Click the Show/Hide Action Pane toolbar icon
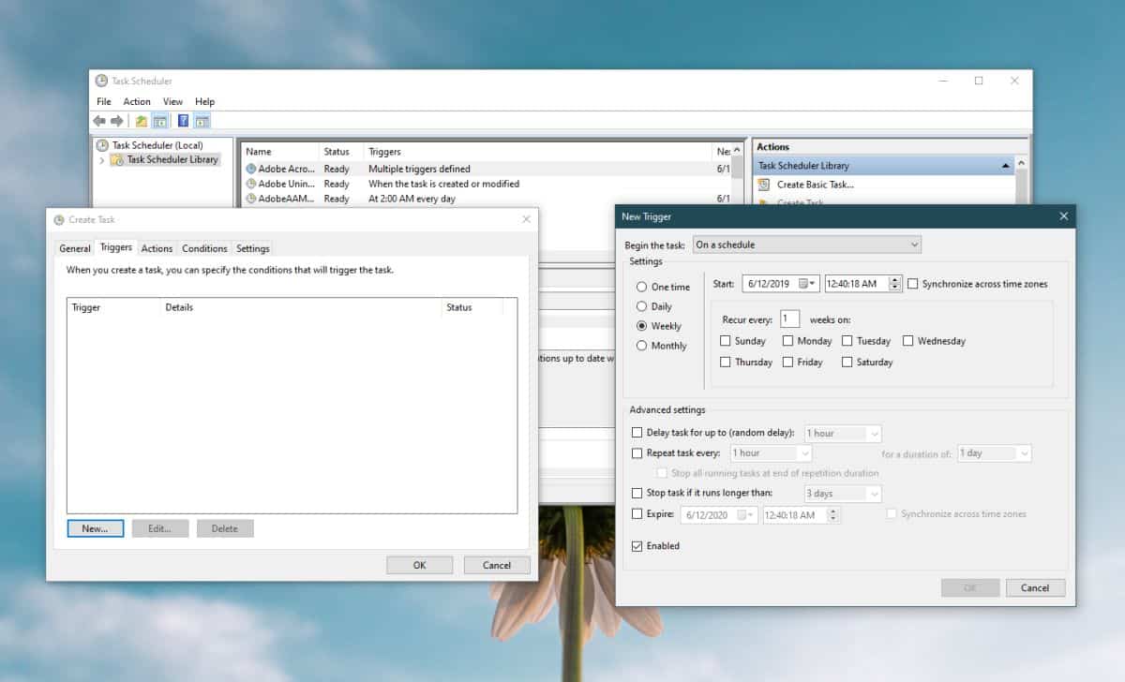This screenshot has height=682, width=1125. (x=202, y=121)
